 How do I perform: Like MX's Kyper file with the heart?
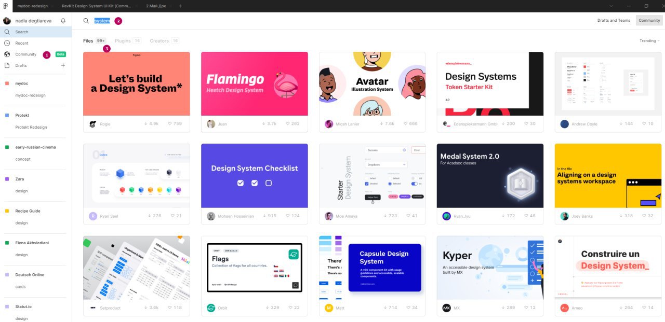click(x=526, y=308)
